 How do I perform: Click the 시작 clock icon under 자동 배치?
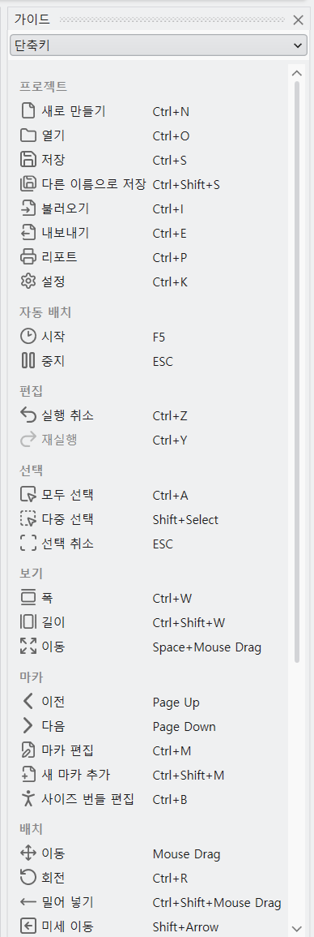pos(28,337)
